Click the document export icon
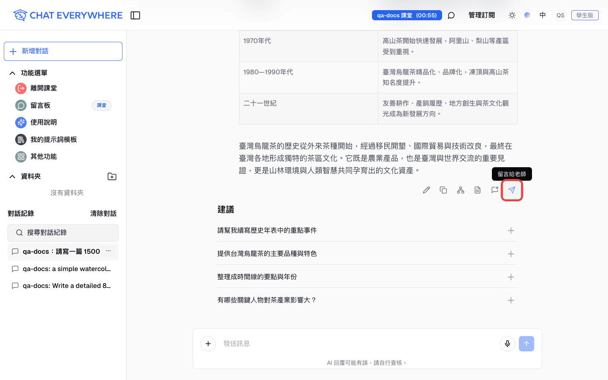Image resolution: width=608 pixels, height=380 pixels. (x=478, y=190)
